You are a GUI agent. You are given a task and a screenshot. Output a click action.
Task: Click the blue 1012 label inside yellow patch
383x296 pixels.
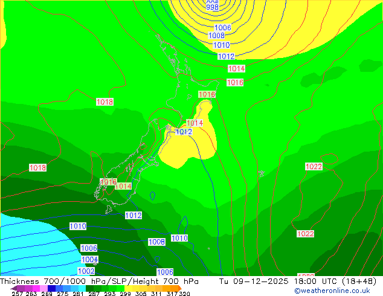click(184, 132)
